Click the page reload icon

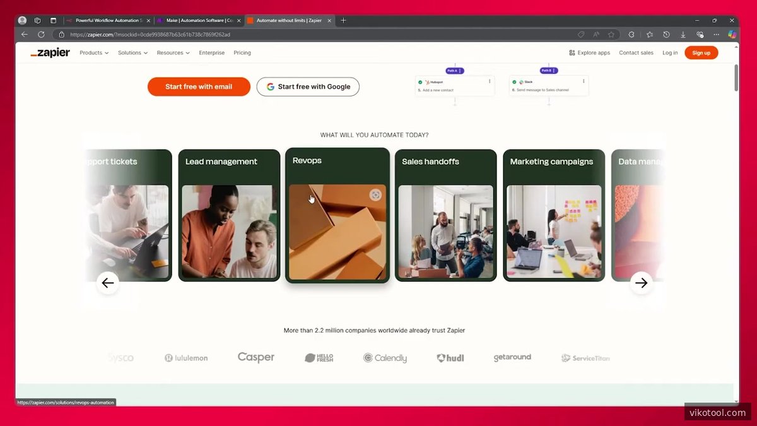[x=41, y=34]
